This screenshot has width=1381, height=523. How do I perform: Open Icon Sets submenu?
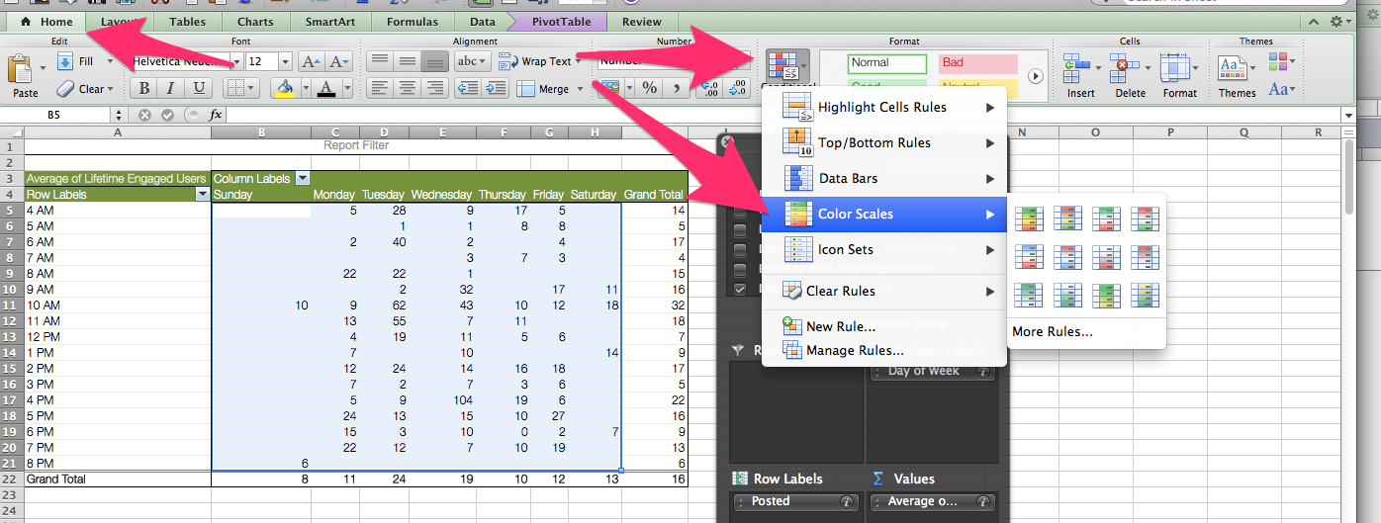pyautogui.click(x=883, y=249)
